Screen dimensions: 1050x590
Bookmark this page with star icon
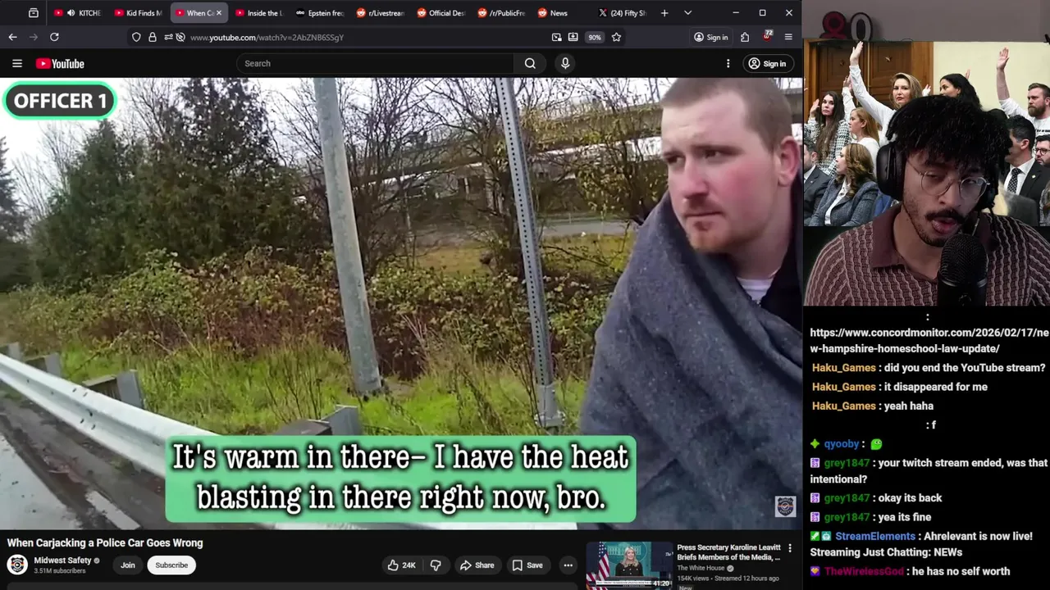point(616,37)
